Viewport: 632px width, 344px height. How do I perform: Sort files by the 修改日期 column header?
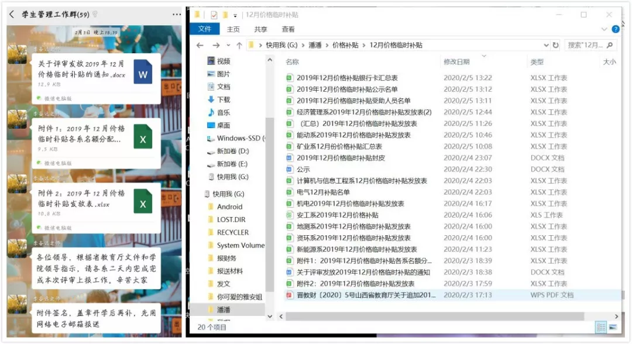point(456,61)
